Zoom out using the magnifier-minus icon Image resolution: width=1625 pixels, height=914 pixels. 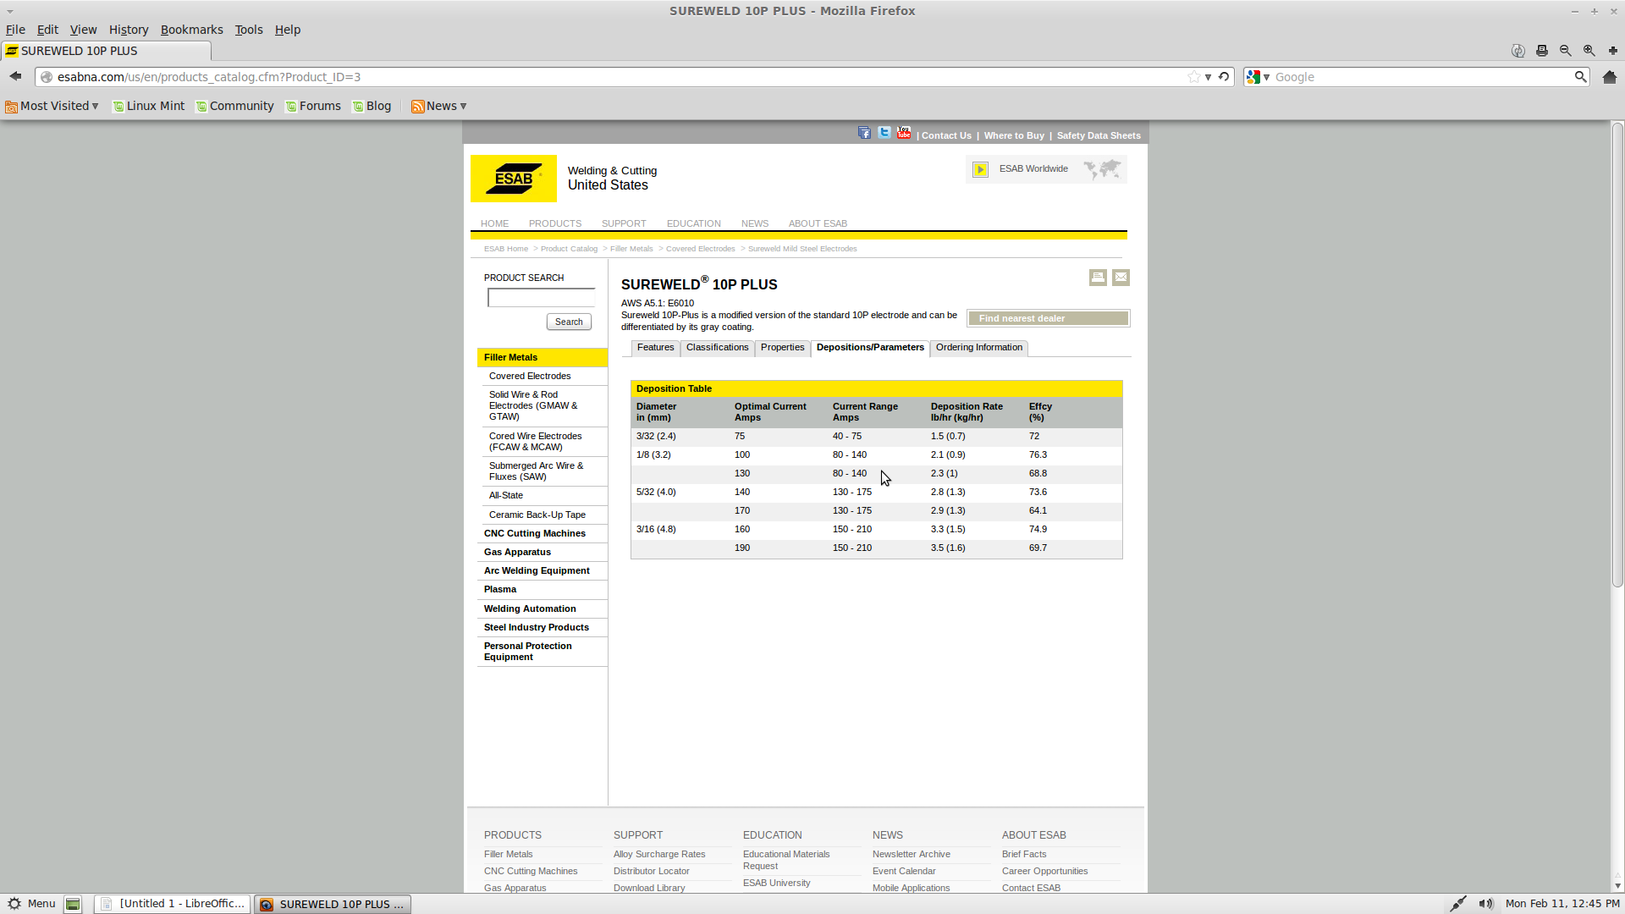pyautogui.click(x=1566, y=51)
